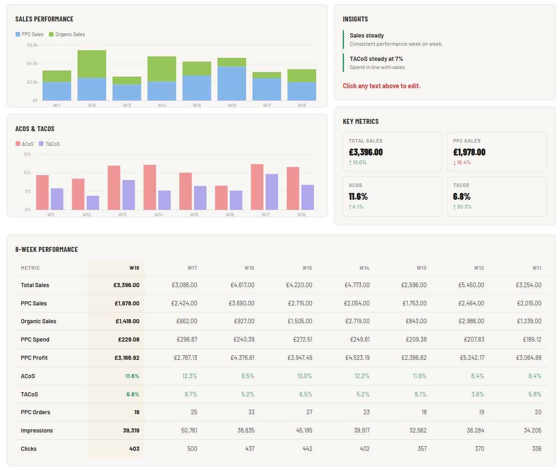
Task: Click the Total Sales ↑10.0% change indicator
Action: pos(358,162)
